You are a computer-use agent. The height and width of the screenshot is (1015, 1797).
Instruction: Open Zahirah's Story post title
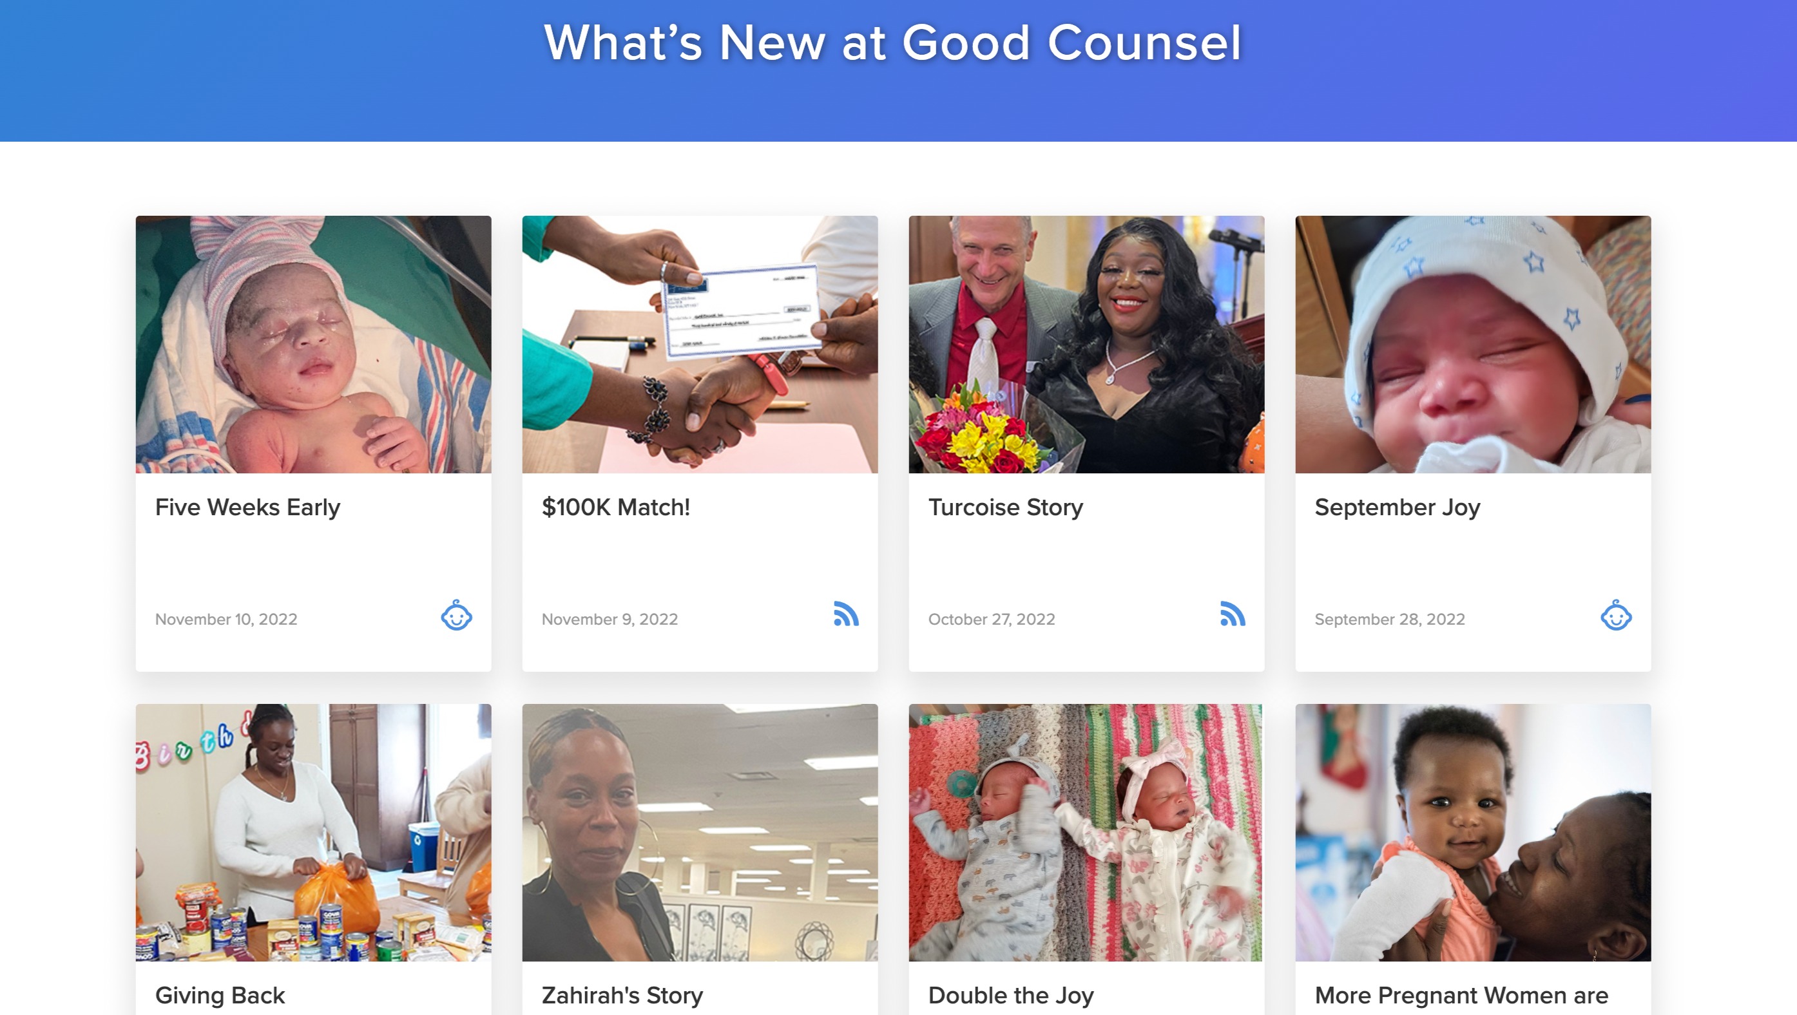point(622,995)
